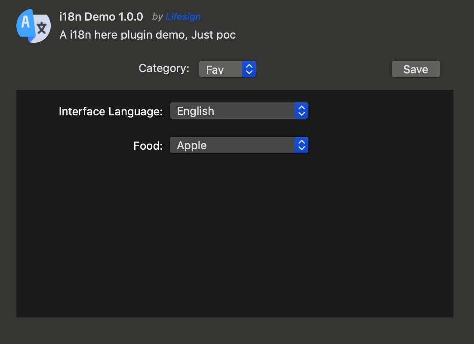Click the white "A" on the plugin icon
474x344 pixels.
click(26, 22)
